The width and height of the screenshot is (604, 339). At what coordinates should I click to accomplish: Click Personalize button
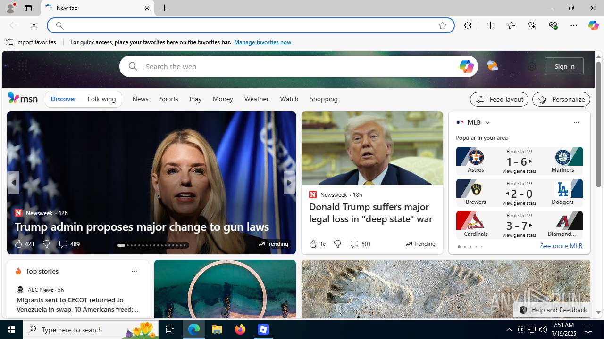click(x=561, y=99)
